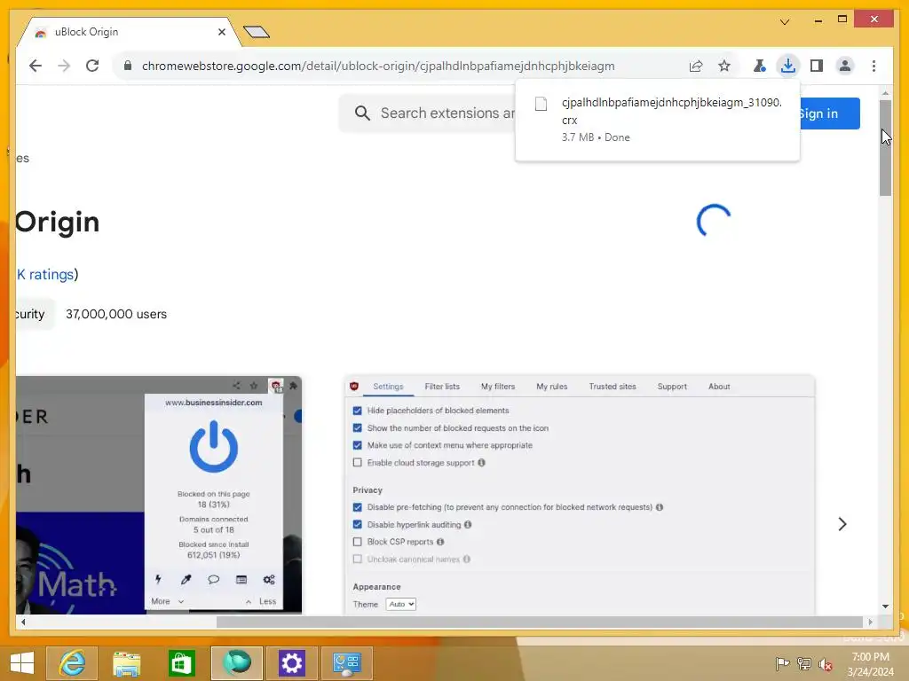Select the Support tab
The width and height of the screenshot is (909, 681).
click(672, 387)
